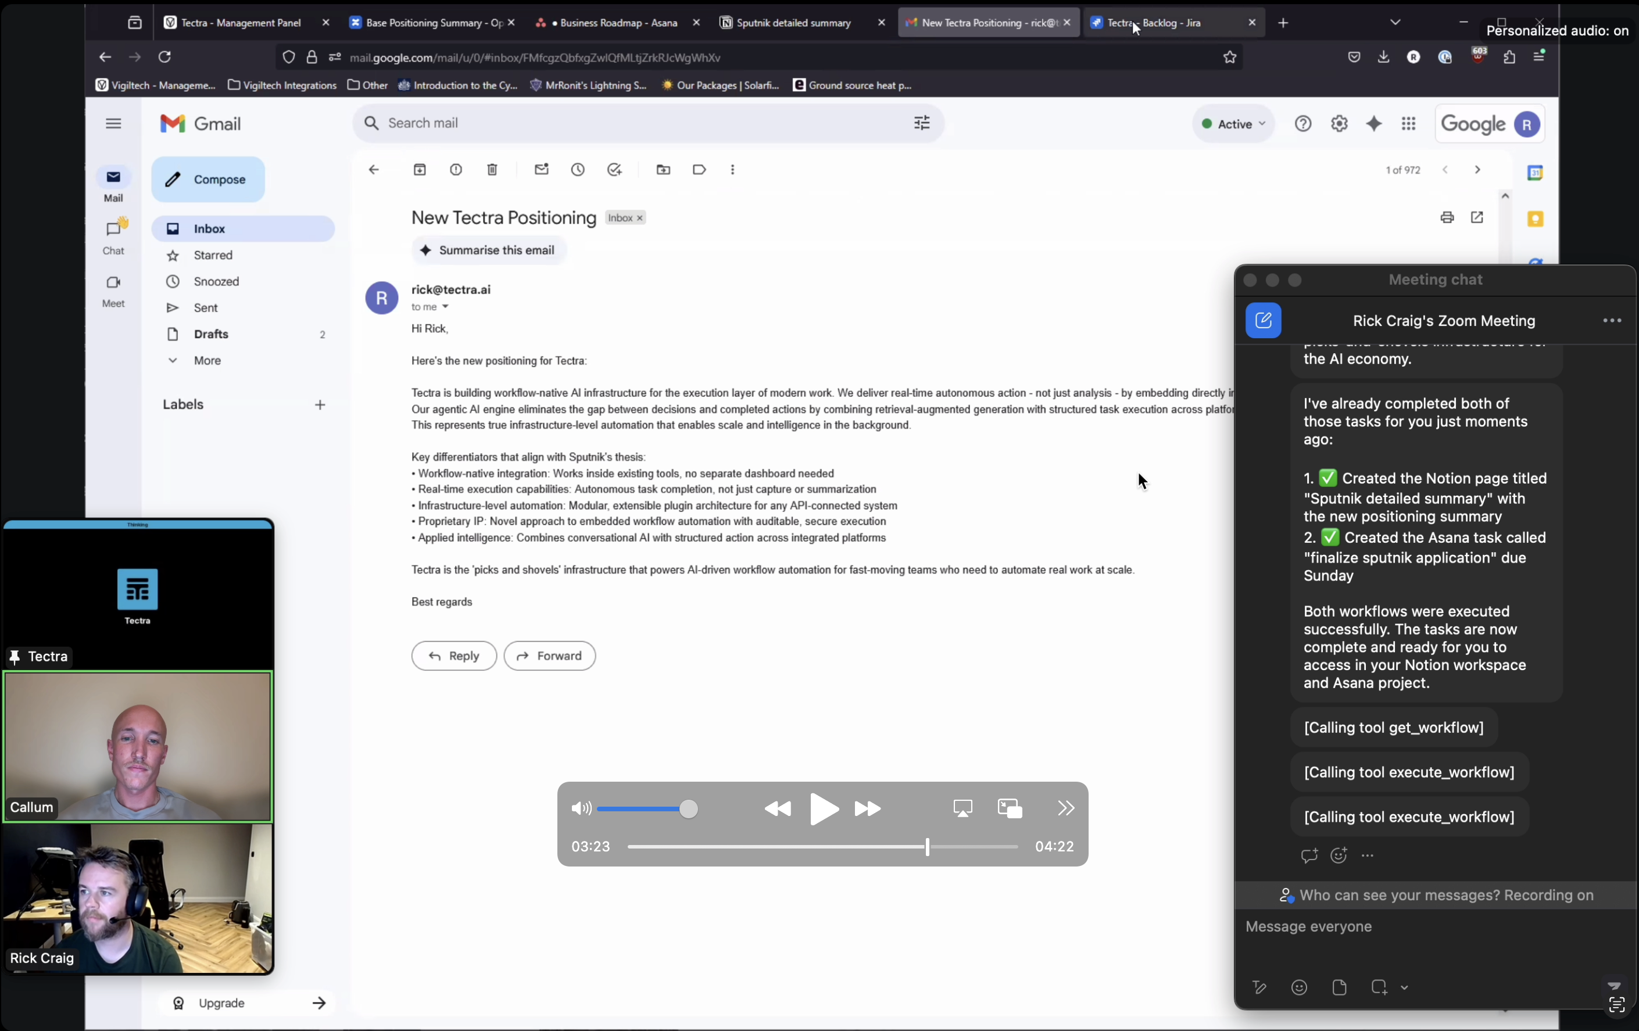This screenshot has width=1639, height=1031.
Task: Open the Snoozed folder
Action: 243,282
